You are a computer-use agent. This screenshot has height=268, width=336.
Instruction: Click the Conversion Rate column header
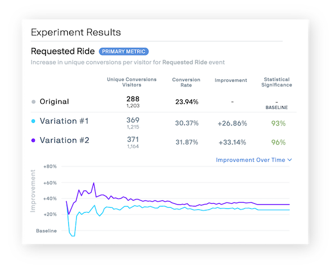(x=186, y=82)
